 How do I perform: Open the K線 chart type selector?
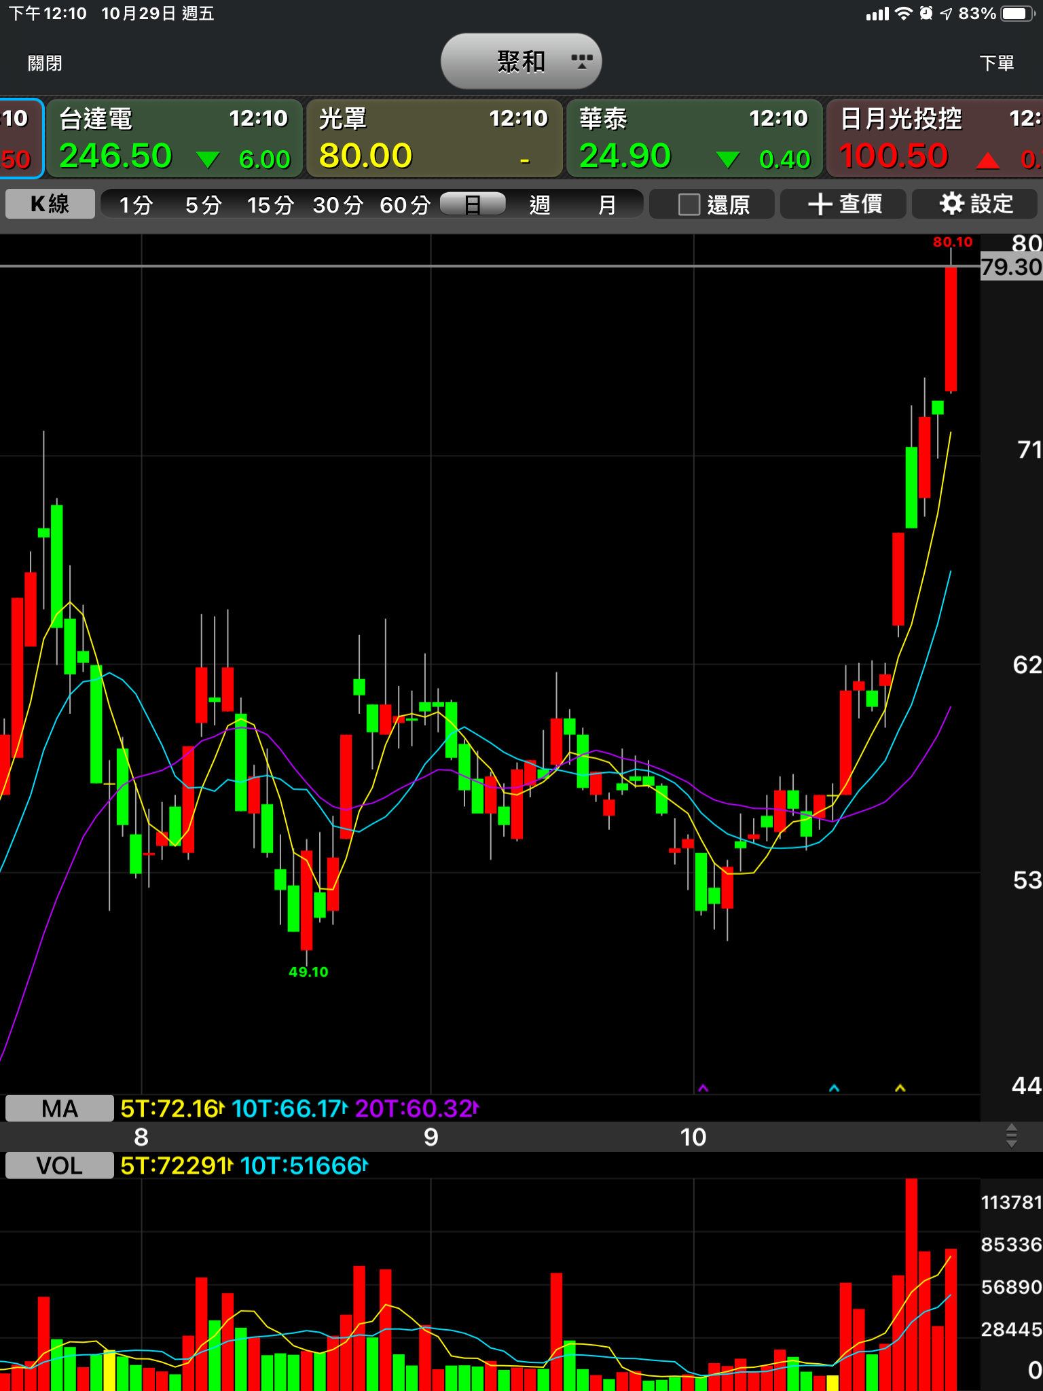(50, 204)
